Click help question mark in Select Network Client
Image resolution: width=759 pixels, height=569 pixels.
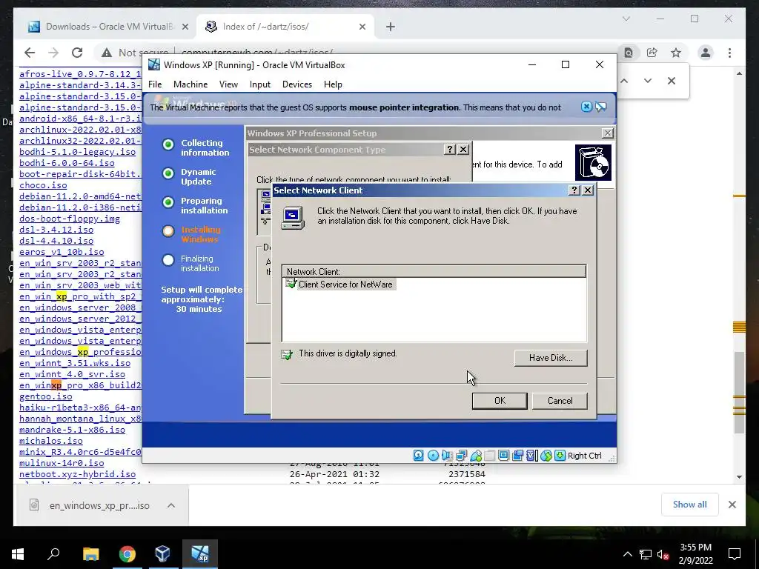(x=574, y=190)
